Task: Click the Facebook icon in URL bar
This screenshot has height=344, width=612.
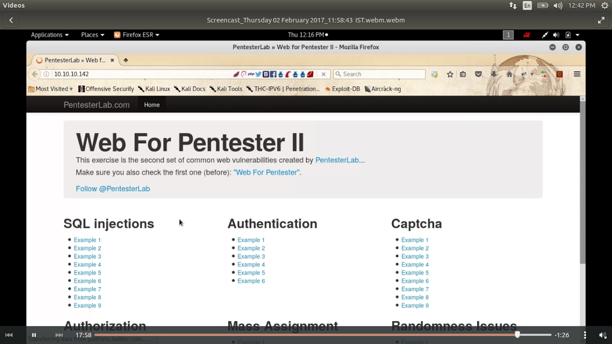Action: tap(273, 74)
